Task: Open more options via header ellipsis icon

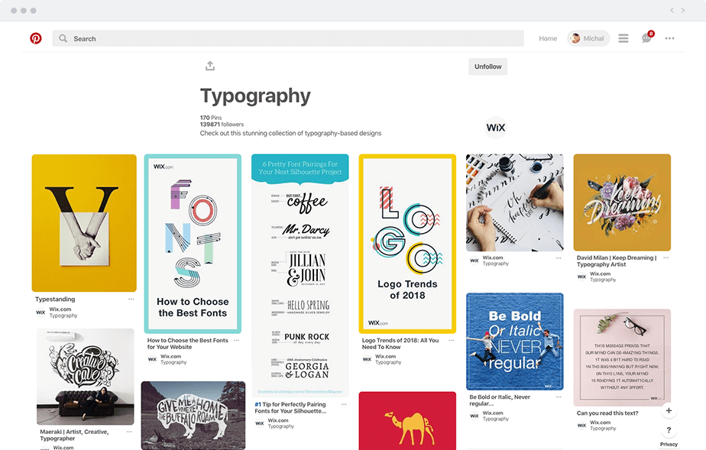Action: coord(670,37)
